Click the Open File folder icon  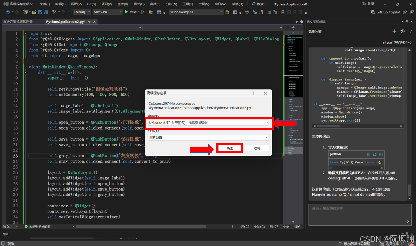pos(34,12)
